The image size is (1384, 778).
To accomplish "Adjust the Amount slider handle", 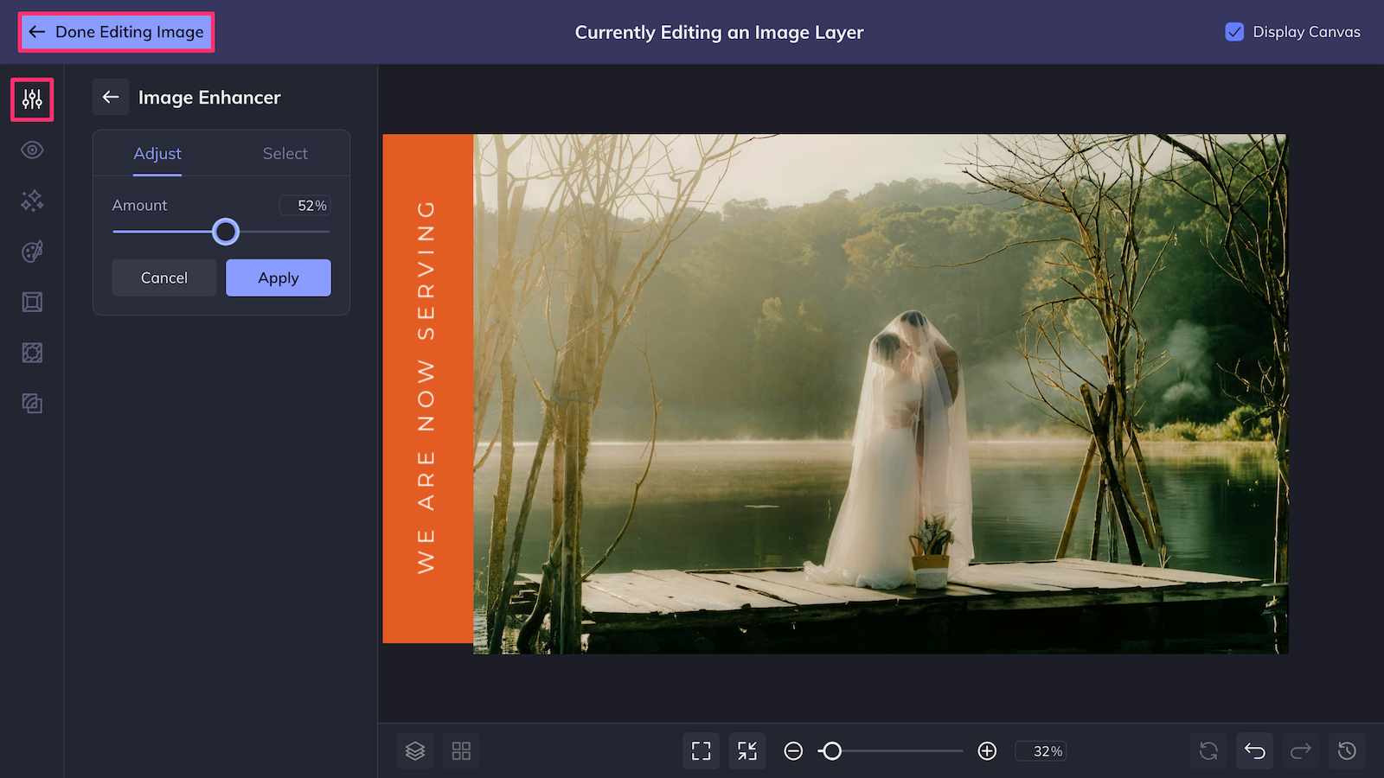I will click(x=226, y=232).
